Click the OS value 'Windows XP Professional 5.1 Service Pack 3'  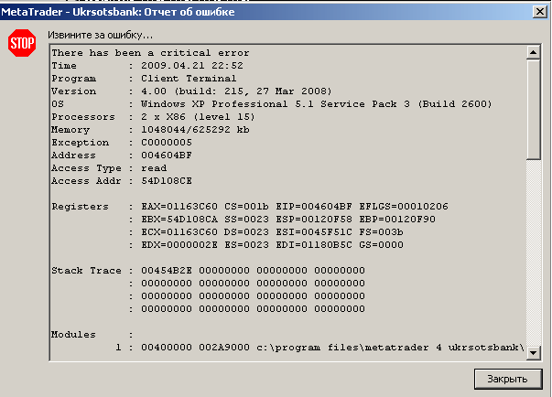tap(276, 104)
